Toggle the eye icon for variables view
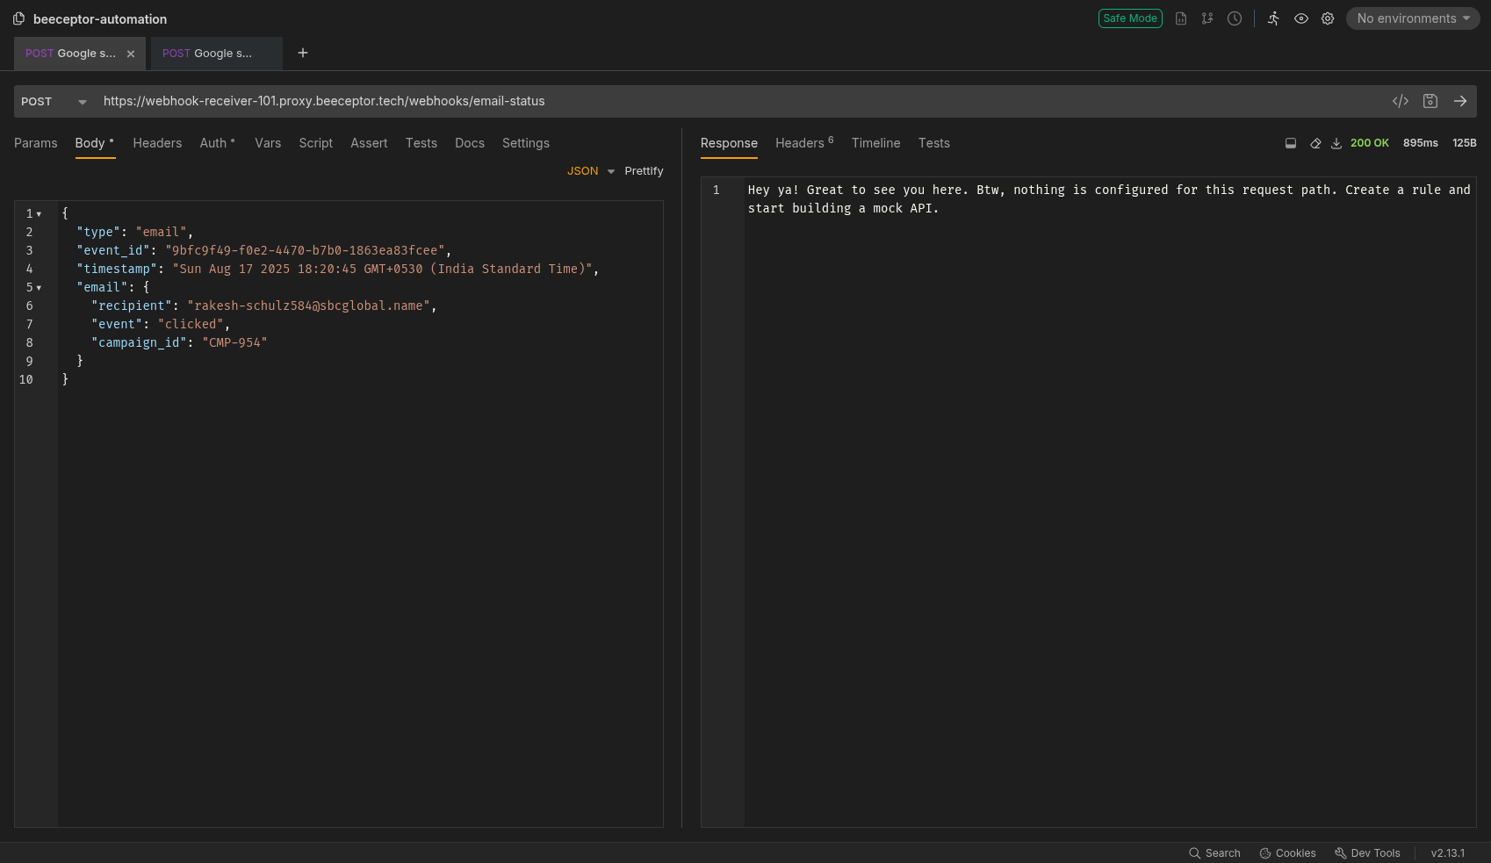Viewport: 1491px width, 863px height. point(1301,18)
